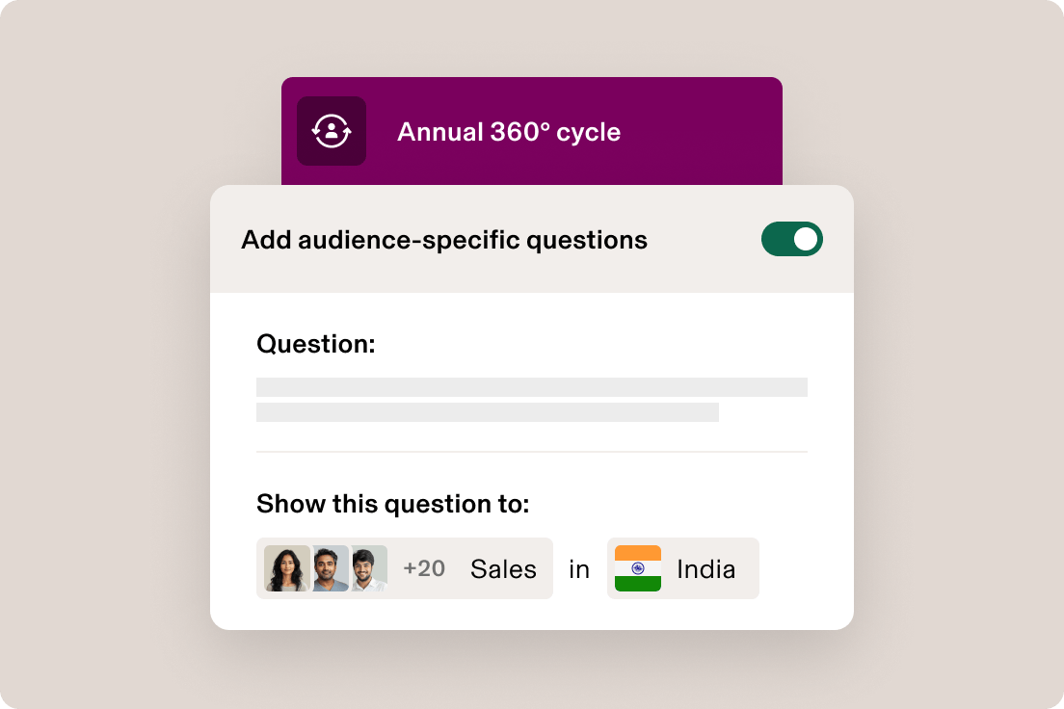Expand the audience chip showing Sales team
Screen dimensions: 1064x709
[405, 568]
